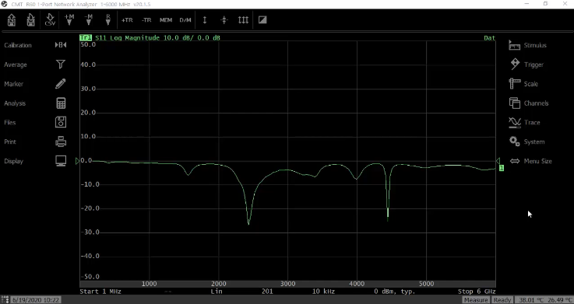Open the Trace settings label
574x304 pixels.
coord(532,123)
